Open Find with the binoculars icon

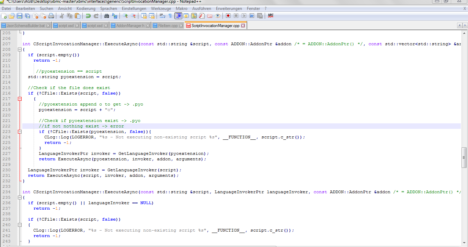[107, 16]
